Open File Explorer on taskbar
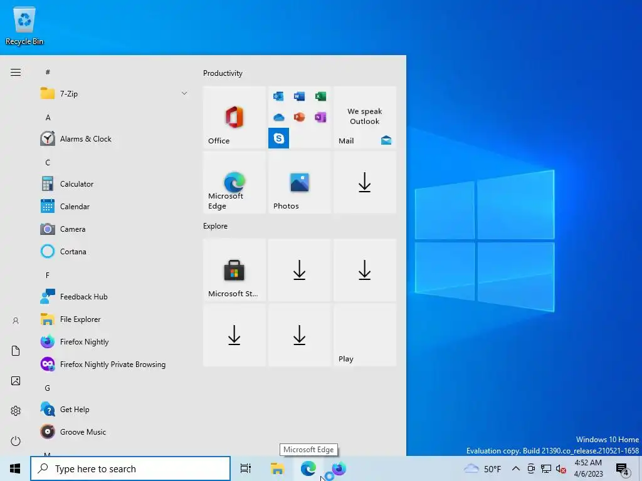Image resolution: width=642 pixels, height=481 pixels. click(277, 468)
